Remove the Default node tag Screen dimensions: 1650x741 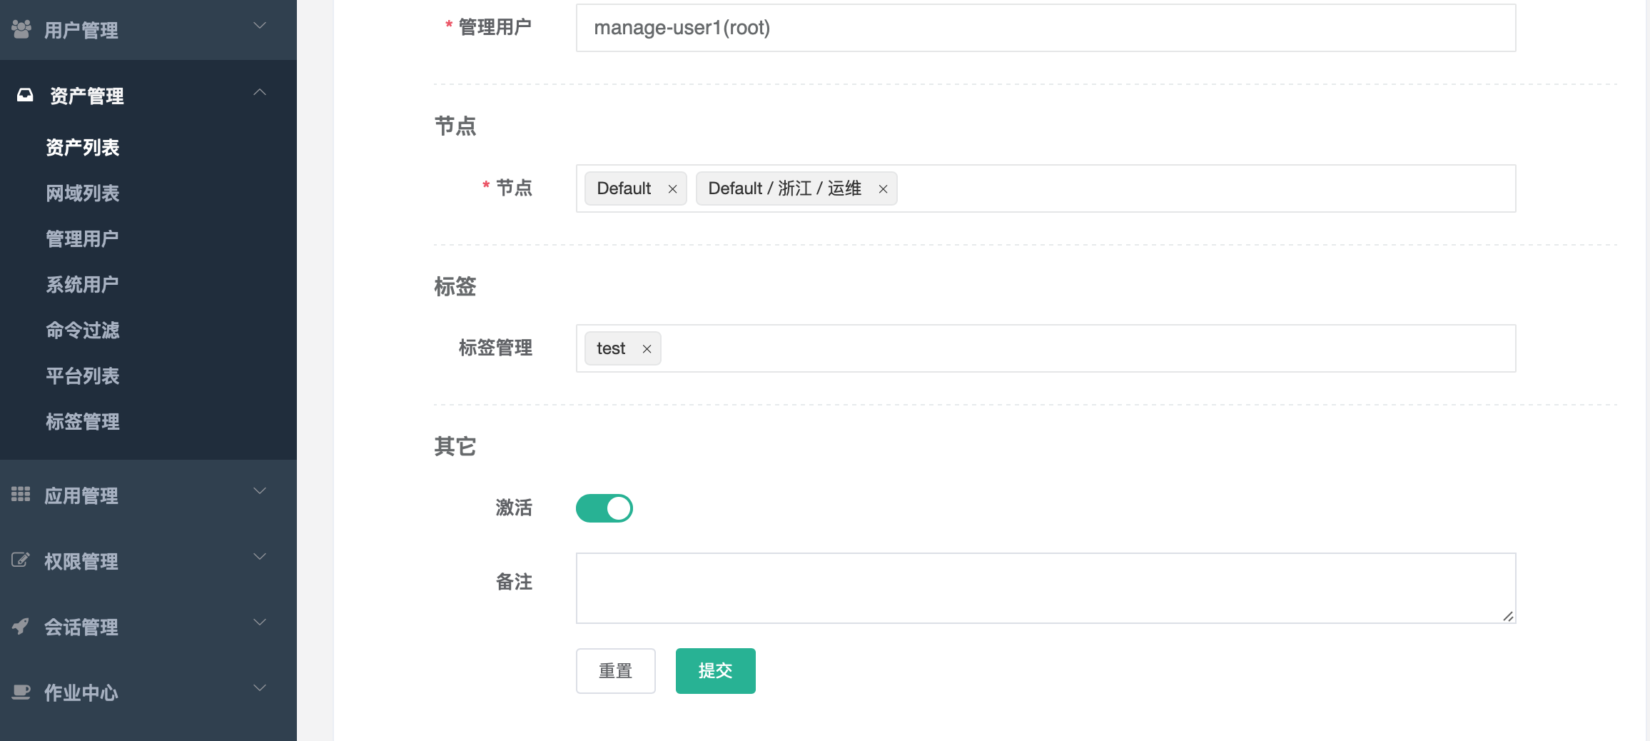[672, 189]
